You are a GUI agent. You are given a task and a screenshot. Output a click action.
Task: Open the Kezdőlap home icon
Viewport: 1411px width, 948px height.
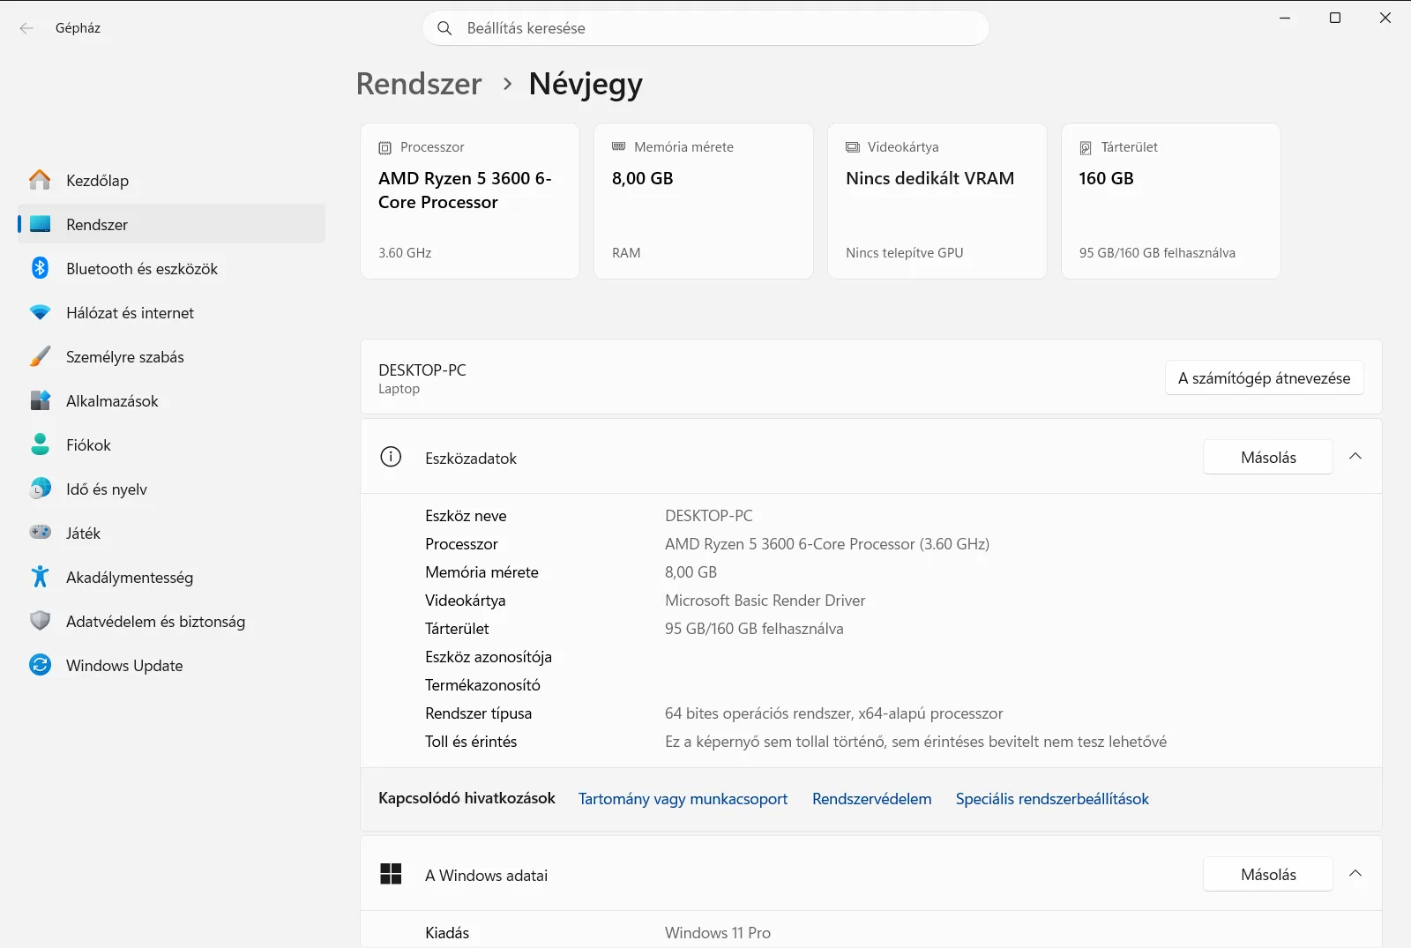(x=40, y=180)
